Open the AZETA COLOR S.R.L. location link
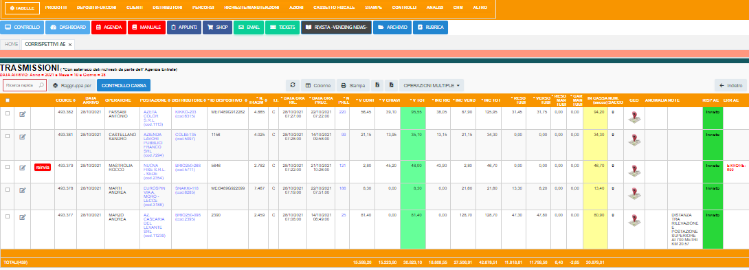 [153, 118]
